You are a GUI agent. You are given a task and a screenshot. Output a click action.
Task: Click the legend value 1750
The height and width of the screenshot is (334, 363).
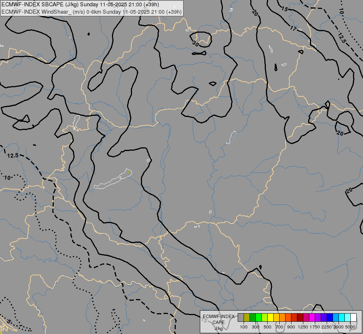click(315, 327)
